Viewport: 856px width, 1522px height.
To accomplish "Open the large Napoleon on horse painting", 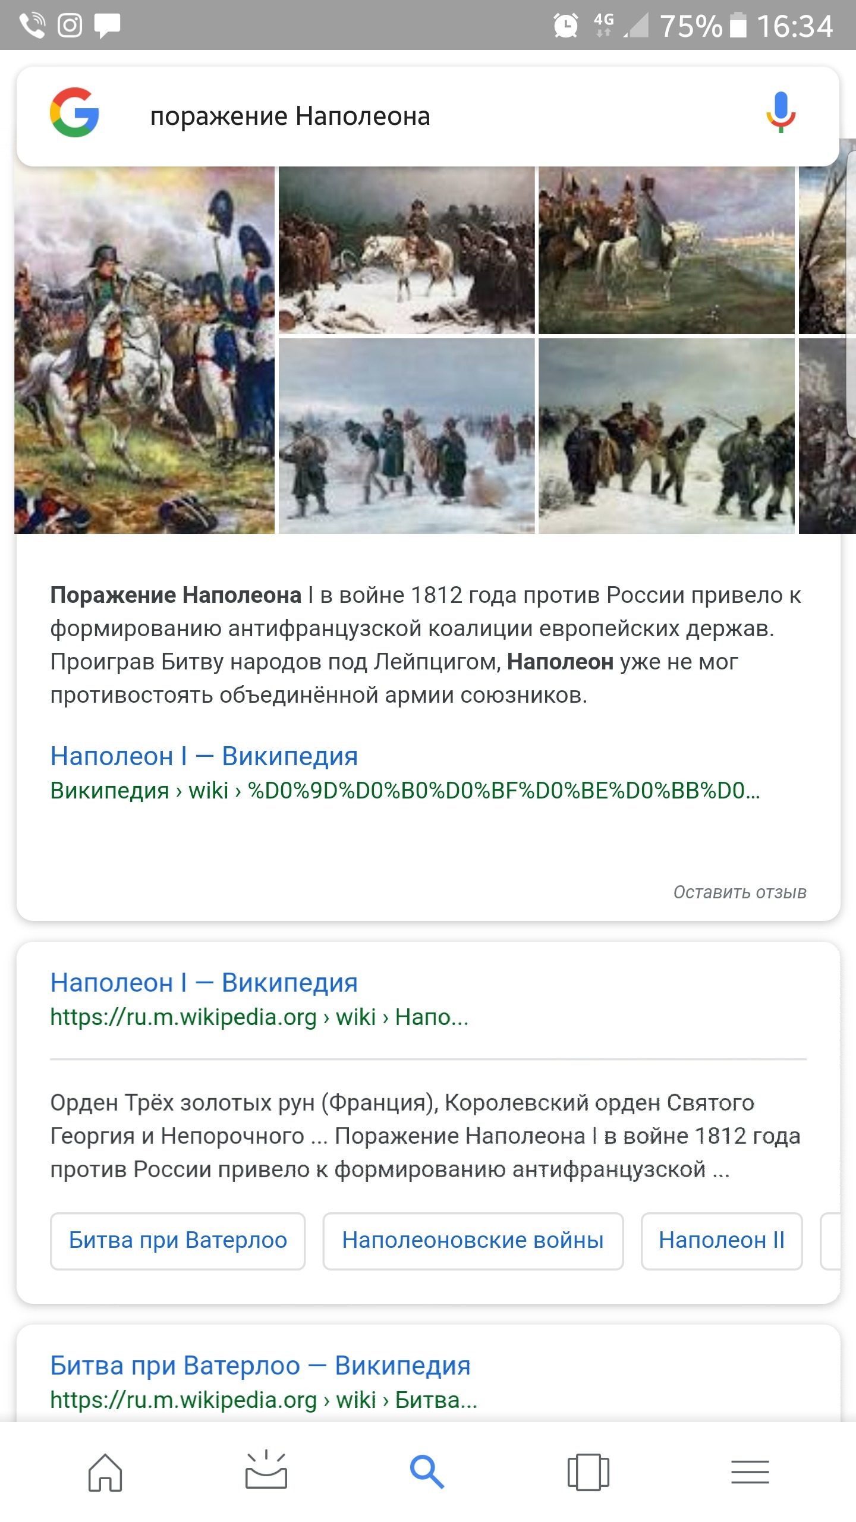I will (144, 350).
